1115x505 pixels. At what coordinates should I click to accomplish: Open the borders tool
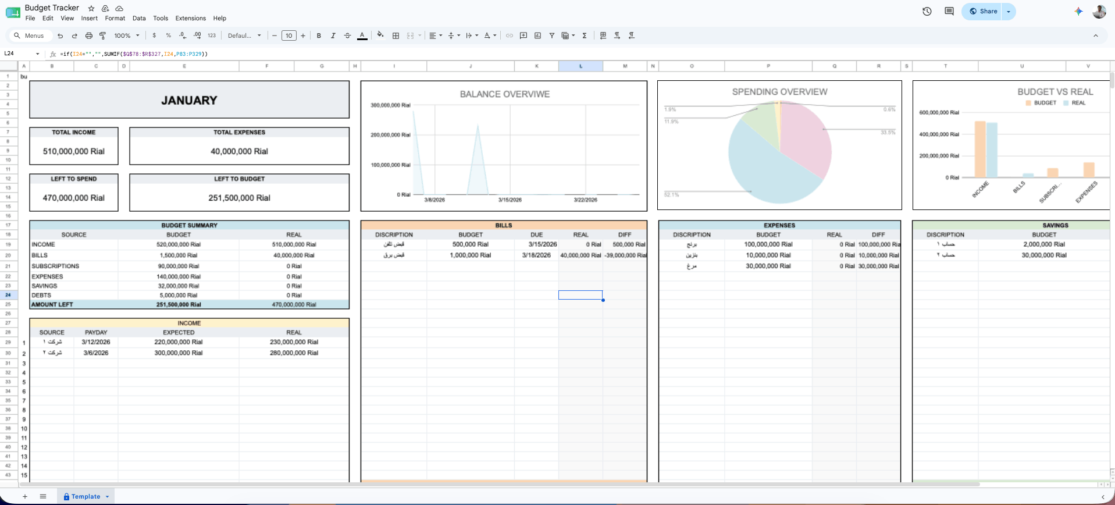coord(396,35)
